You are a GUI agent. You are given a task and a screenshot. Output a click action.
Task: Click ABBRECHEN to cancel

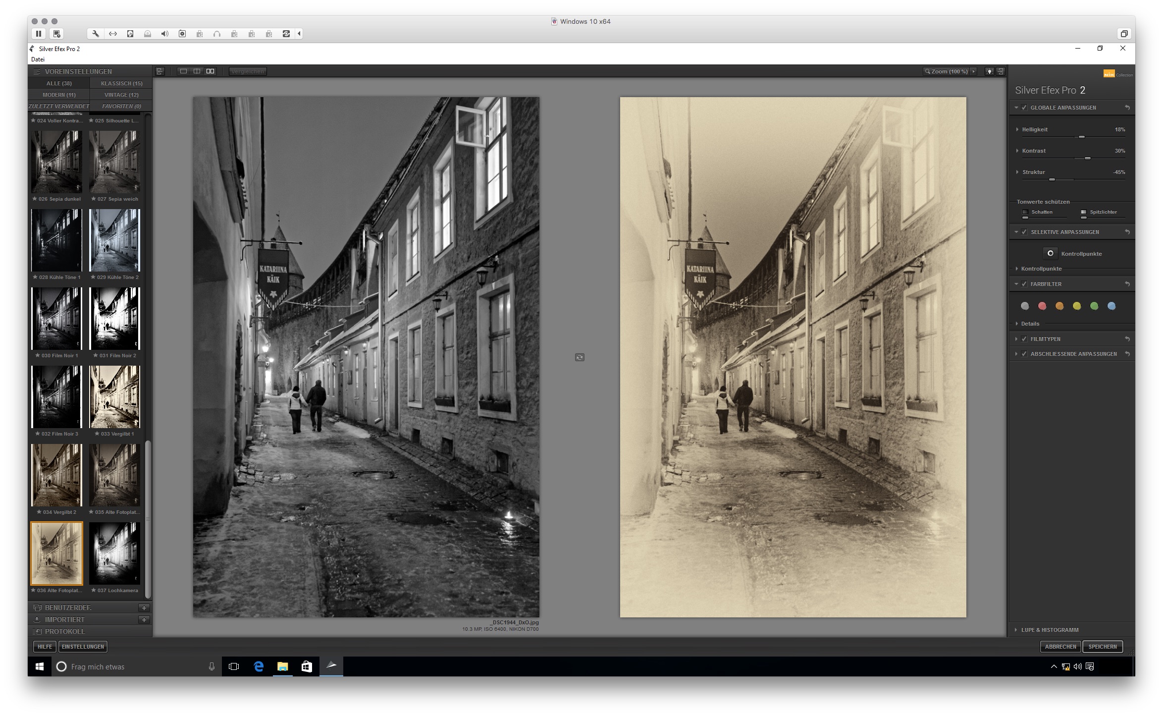[1060, 647]
